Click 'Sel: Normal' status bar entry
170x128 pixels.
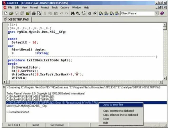[57, 125]
